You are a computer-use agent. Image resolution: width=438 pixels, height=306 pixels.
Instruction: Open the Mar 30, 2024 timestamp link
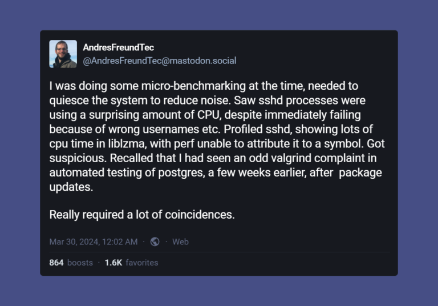94,241
